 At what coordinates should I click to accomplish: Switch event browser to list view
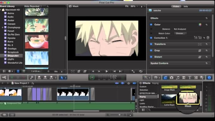[x=24, y=71]
